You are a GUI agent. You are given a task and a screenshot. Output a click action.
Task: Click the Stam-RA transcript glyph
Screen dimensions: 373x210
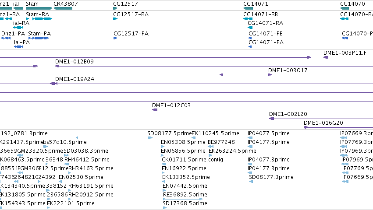39,19
